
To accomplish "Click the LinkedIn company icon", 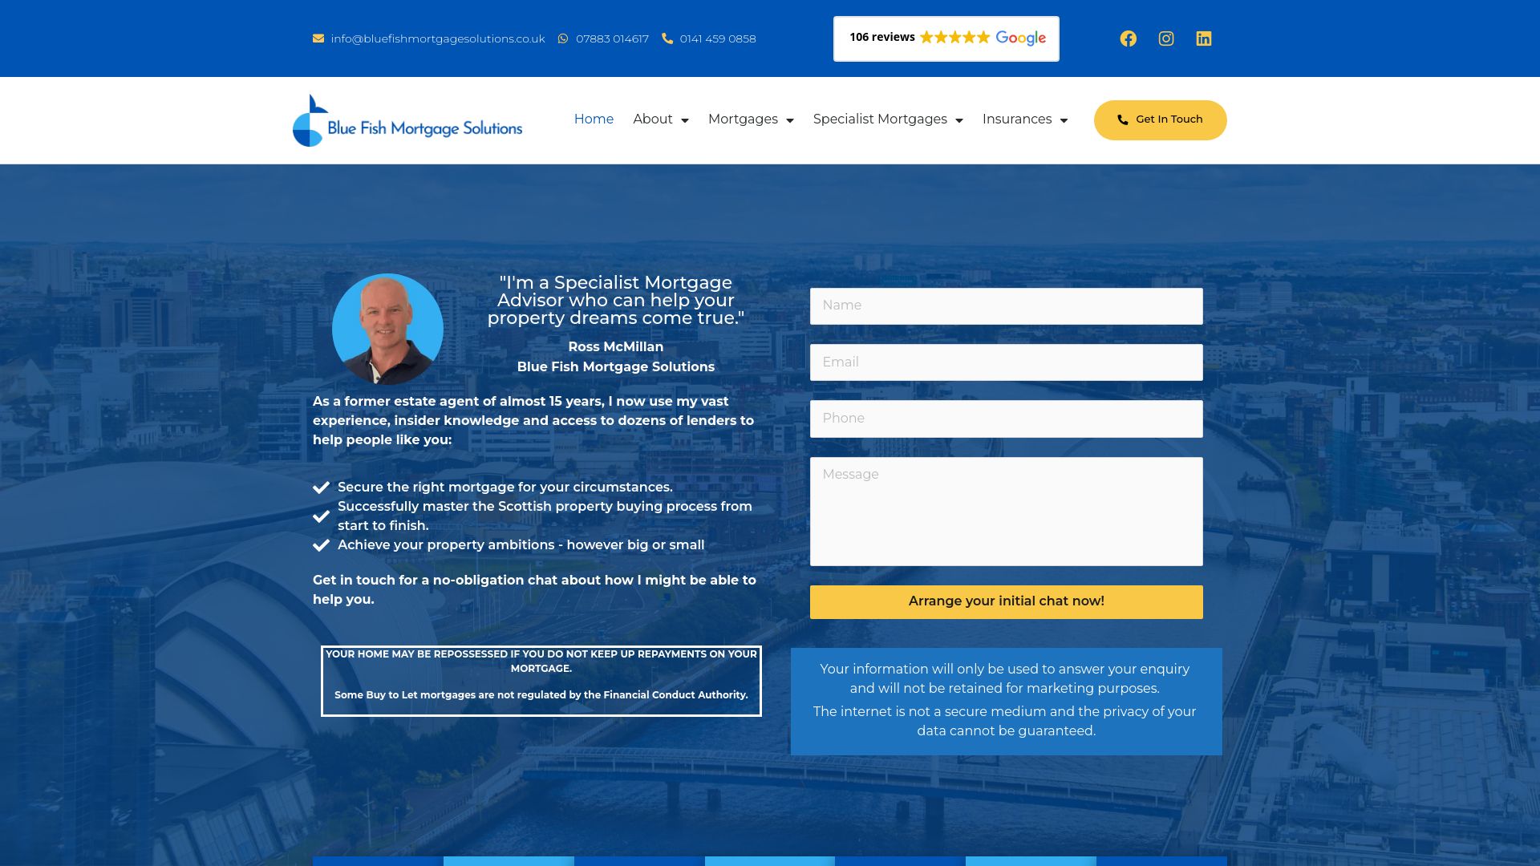I will (x=1204, y=38).
